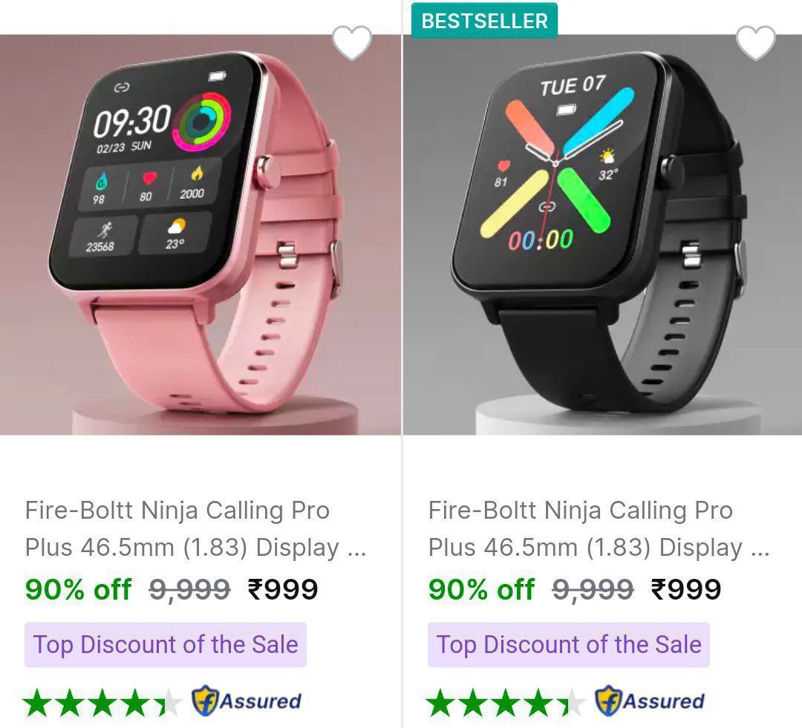802x728 pixels.
Task: Click the Assured badge under black watch
Action: 650,701
